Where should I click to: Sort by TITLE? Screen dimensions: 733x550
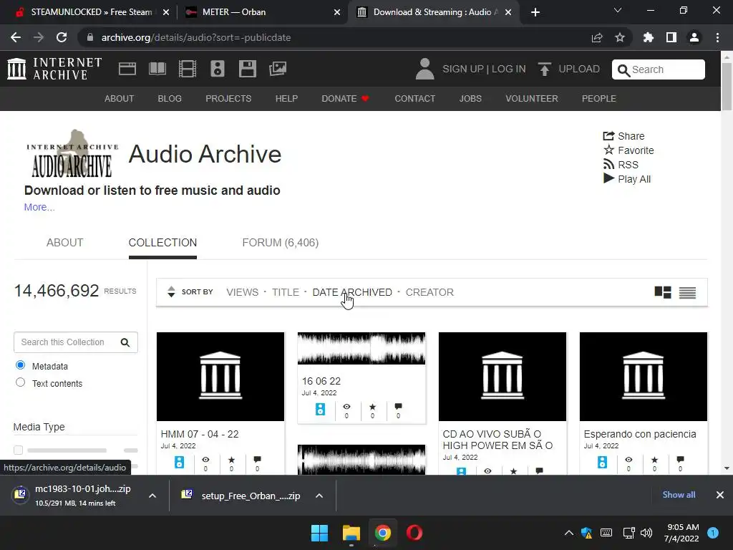click(286, 292)
